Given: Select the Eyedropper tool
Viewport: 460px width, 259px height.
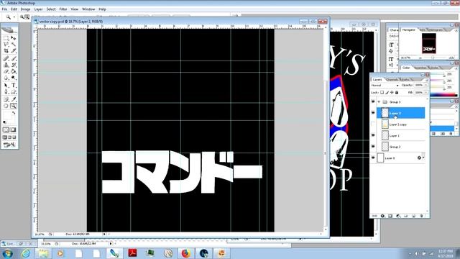Looking at the screenshot, I should (13, 99).
